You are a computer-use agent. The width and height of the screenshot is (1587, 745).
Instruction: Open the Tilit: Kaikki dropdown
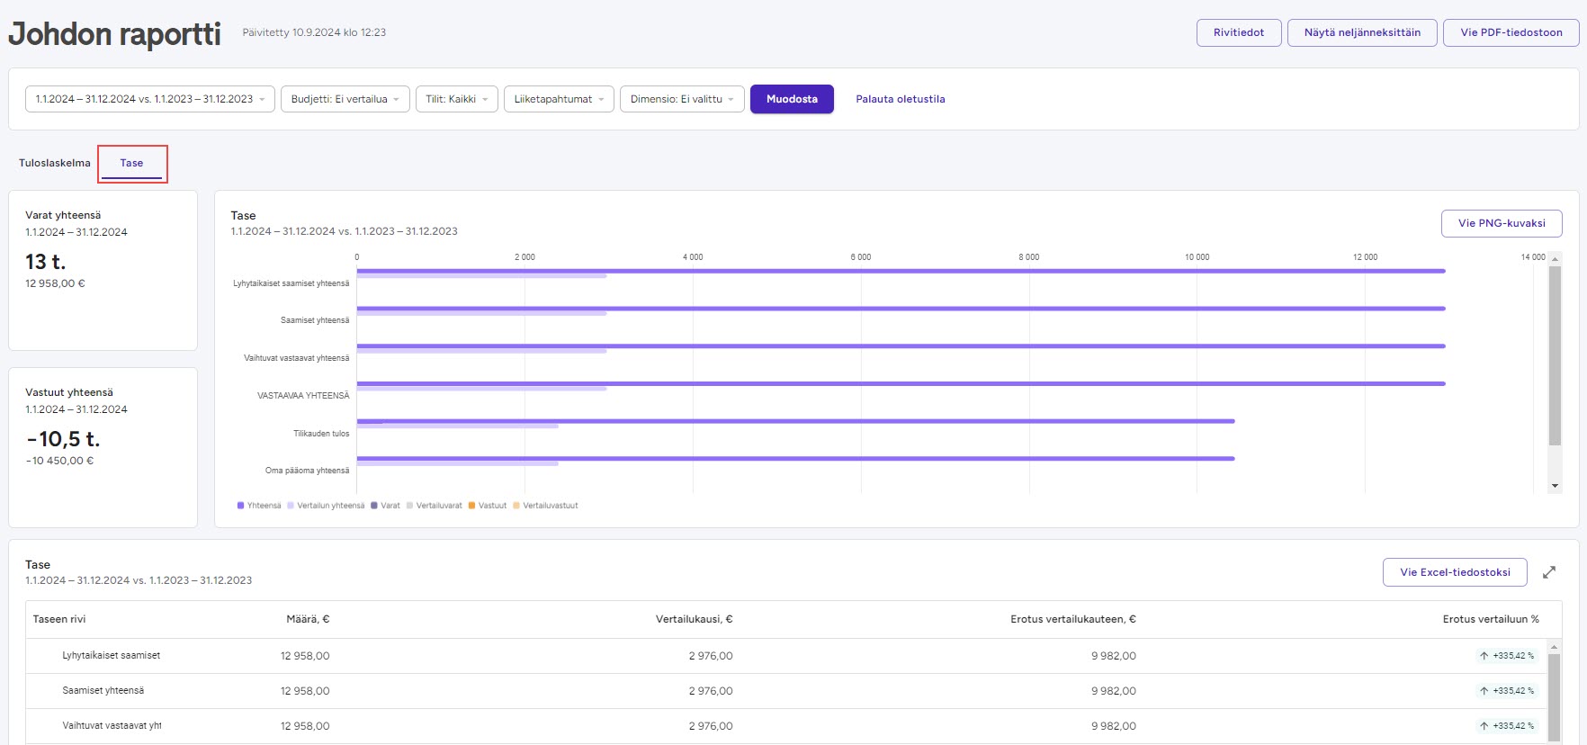click(x=457, y=99)
